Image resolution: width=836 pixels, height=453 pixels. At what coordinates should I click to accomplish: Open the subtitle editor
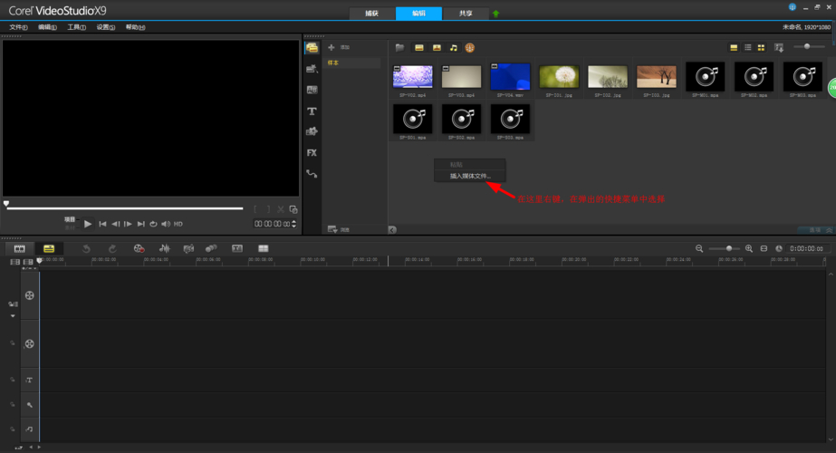[x=237, y=248]
